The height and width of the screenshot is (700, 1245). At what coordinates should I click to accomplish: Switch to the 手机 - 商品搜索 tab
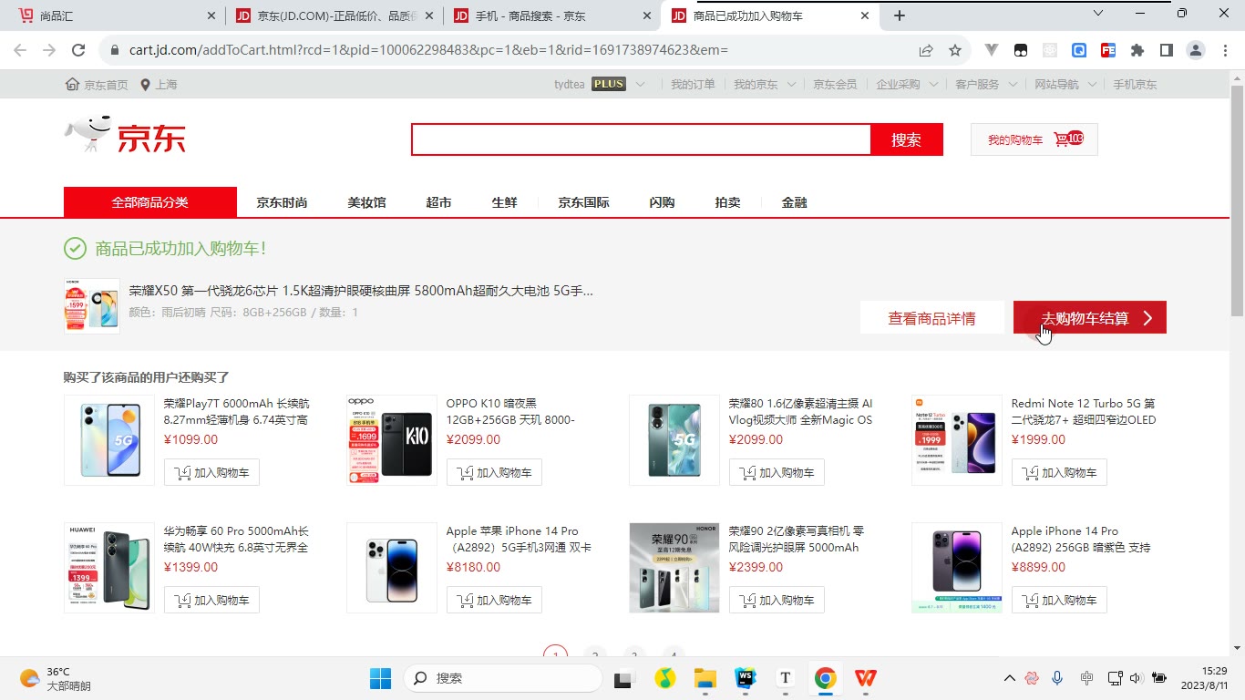(551, 15)
